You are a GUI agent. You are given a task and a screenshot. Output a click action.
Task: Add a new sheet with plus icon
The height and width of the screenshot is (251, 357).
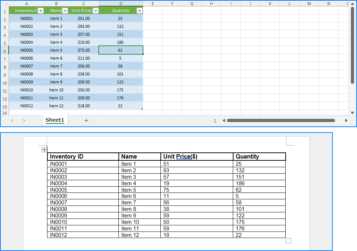pyautogui.click(x=86, y=120)
